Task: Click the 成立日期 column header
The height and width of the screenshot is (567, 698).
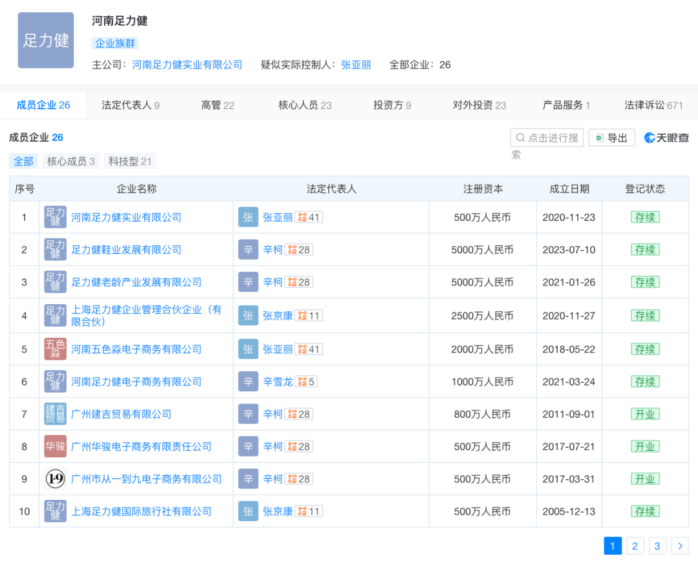Action: 569,189
